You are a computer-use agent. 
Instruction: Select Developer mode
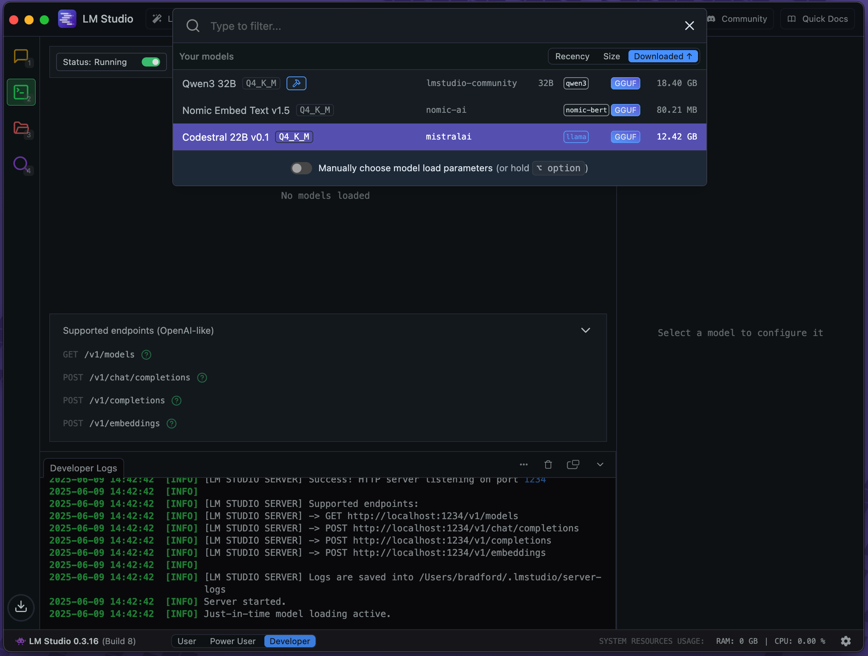[290, 641]
